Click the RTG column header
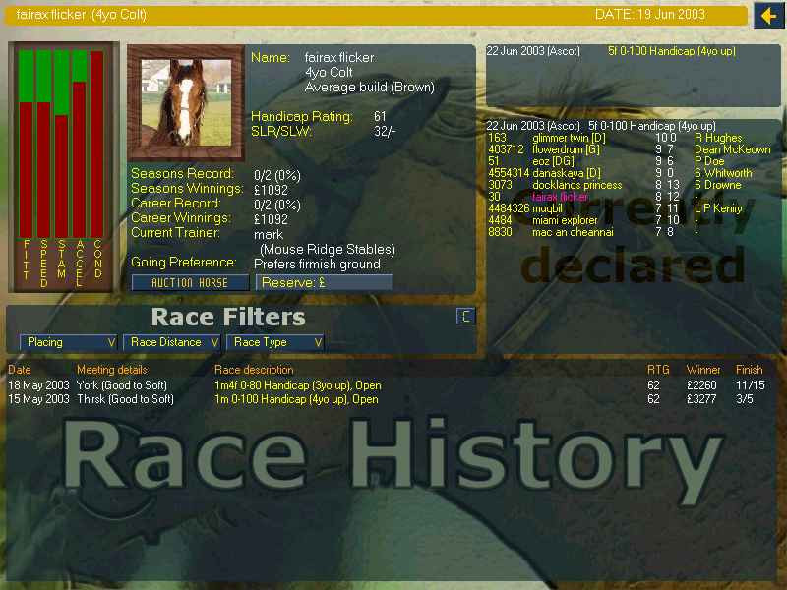Viewport: 787px width, 590px height. tap(658, 370)
